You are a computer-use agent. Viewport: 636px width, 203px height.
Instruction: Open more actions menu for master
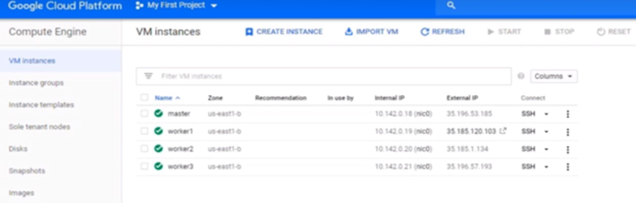[x=568, y=114]
